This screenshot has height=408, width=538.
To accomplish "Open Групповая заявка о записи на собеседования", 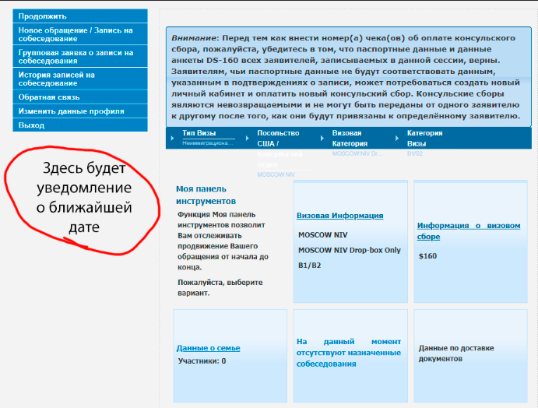I will pos(80,56).
